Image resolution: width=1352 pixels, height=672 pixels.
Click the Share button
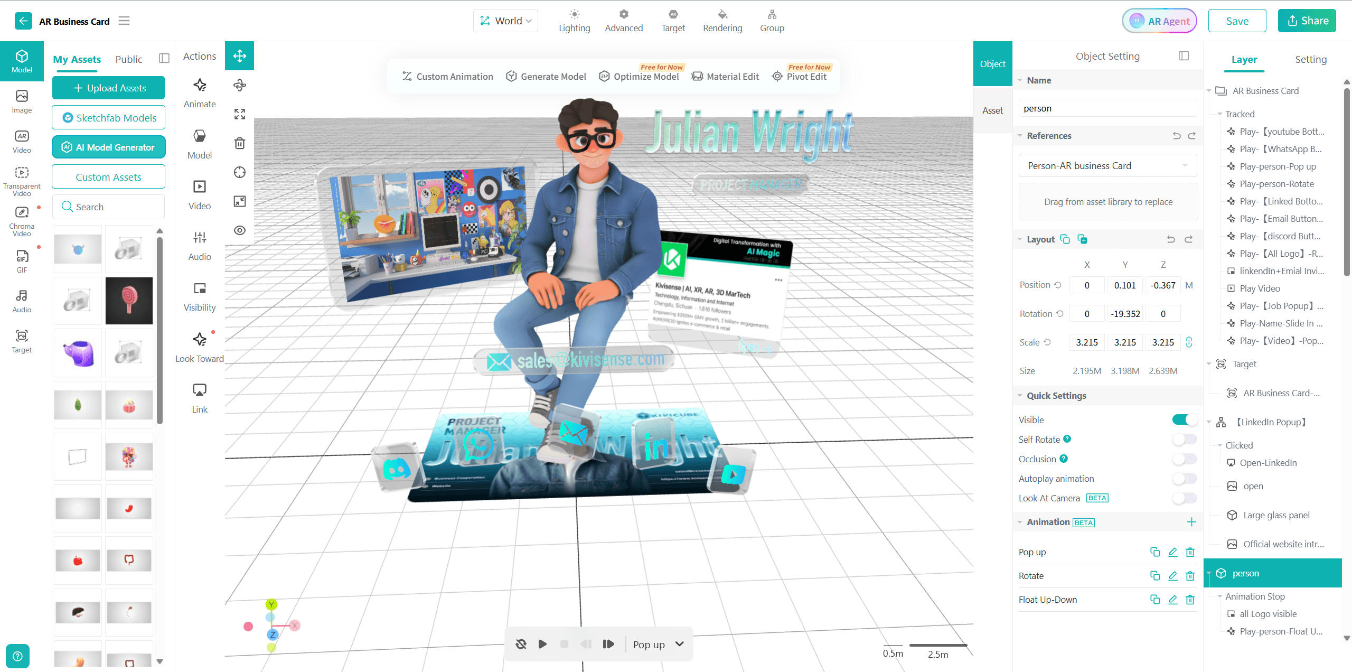coord(1307,21)
